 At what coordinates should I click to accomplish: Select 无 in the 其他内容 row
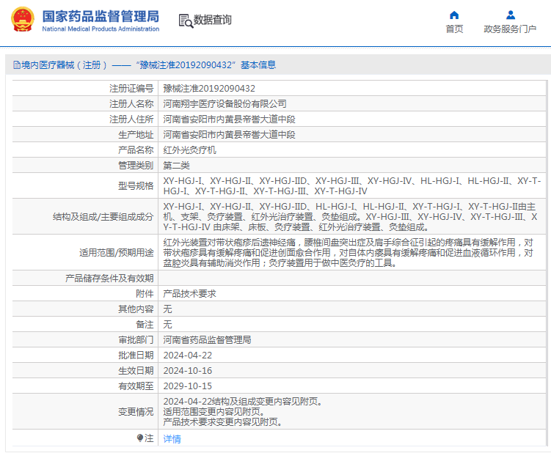click(167, 309)
